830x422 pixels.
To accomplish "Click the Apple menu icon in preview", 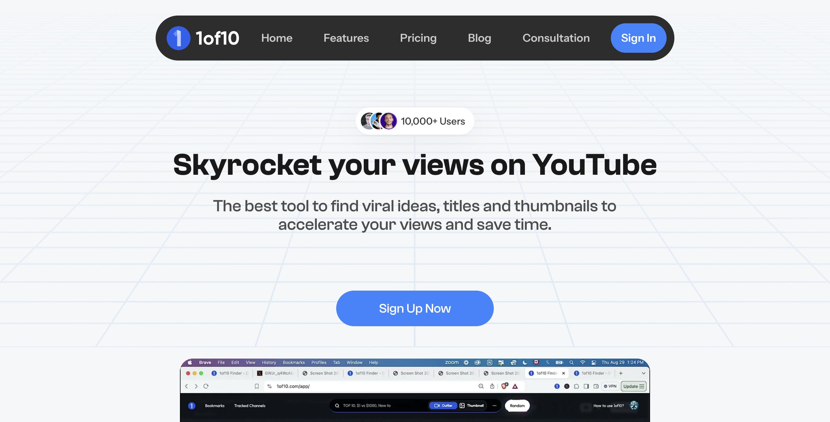I will [190, 362].
